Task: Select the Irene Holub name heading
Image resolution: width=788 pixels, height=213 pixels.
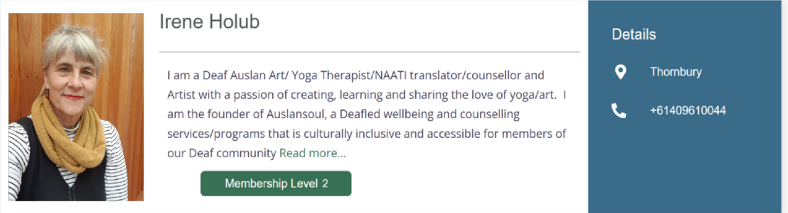Action: [x=209, y=22]
